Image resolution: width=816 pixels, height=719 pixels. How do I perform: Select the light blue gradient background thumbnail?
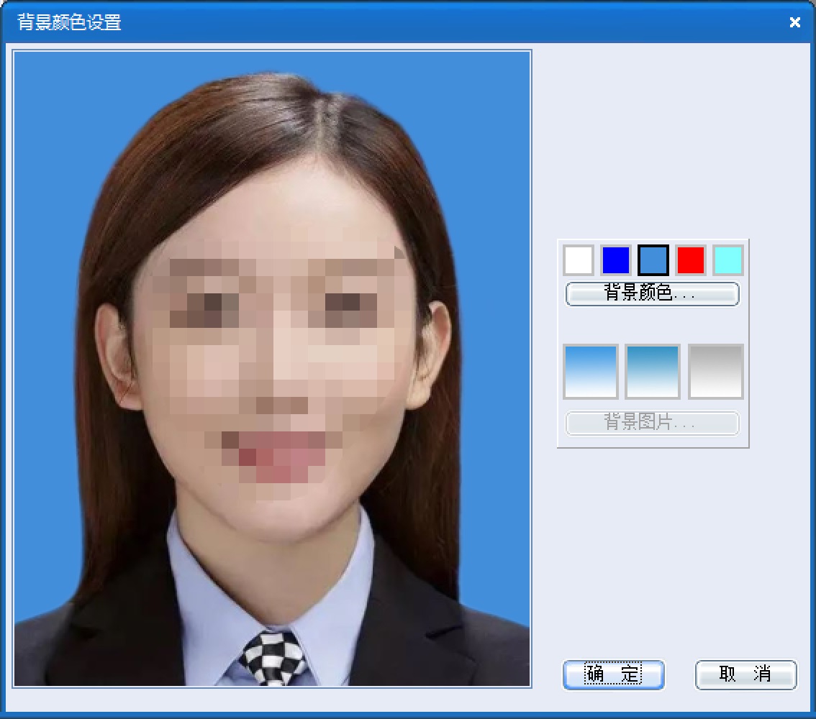(591, 372)
